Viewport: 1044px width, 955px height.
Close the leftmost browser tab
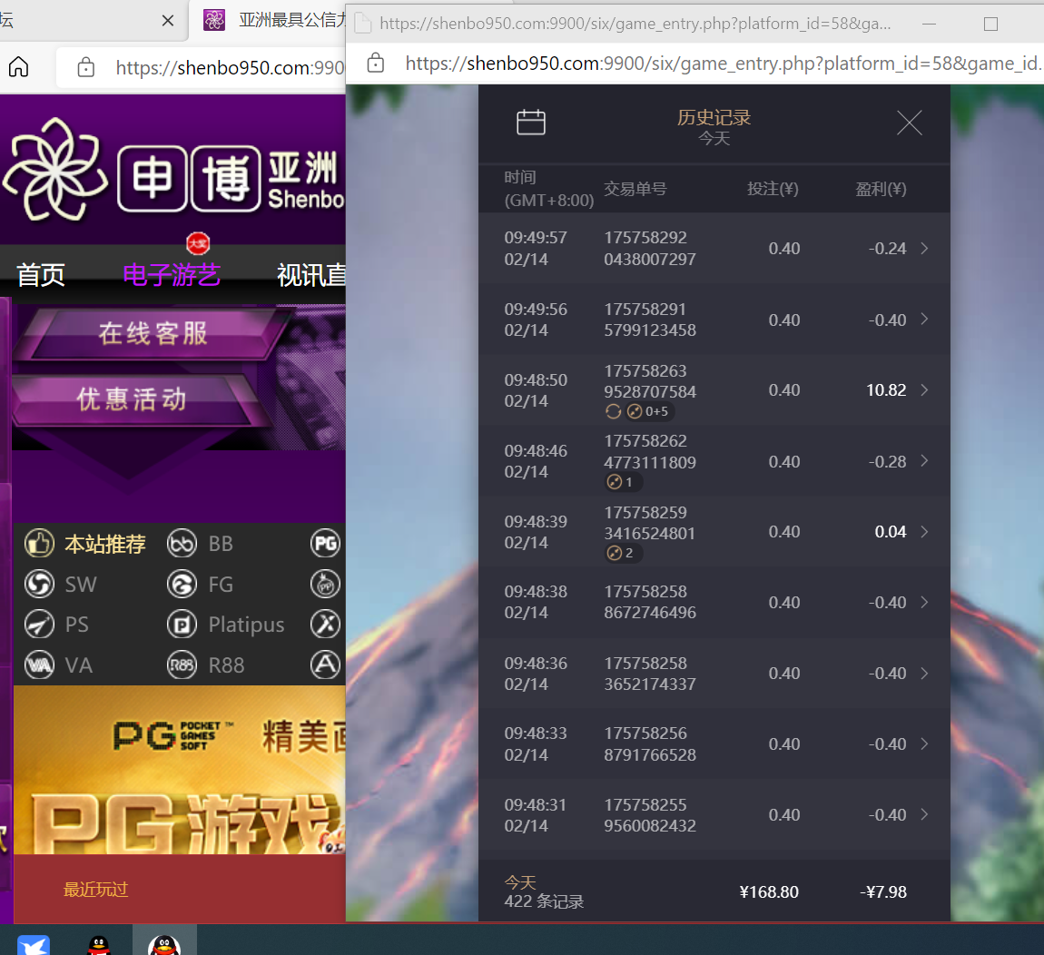click(168, 21)
